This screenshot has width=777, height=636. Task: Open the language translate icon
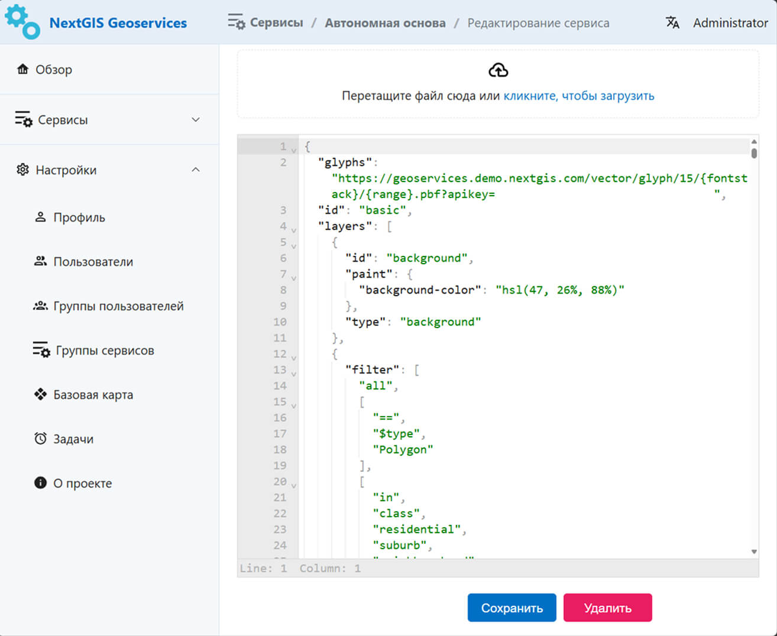click(672, 22)
